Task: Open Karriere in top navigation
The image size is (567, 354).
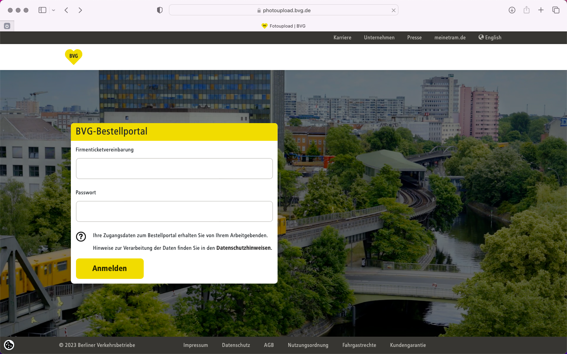Action: pyautogui.click(x=342, y=38)
